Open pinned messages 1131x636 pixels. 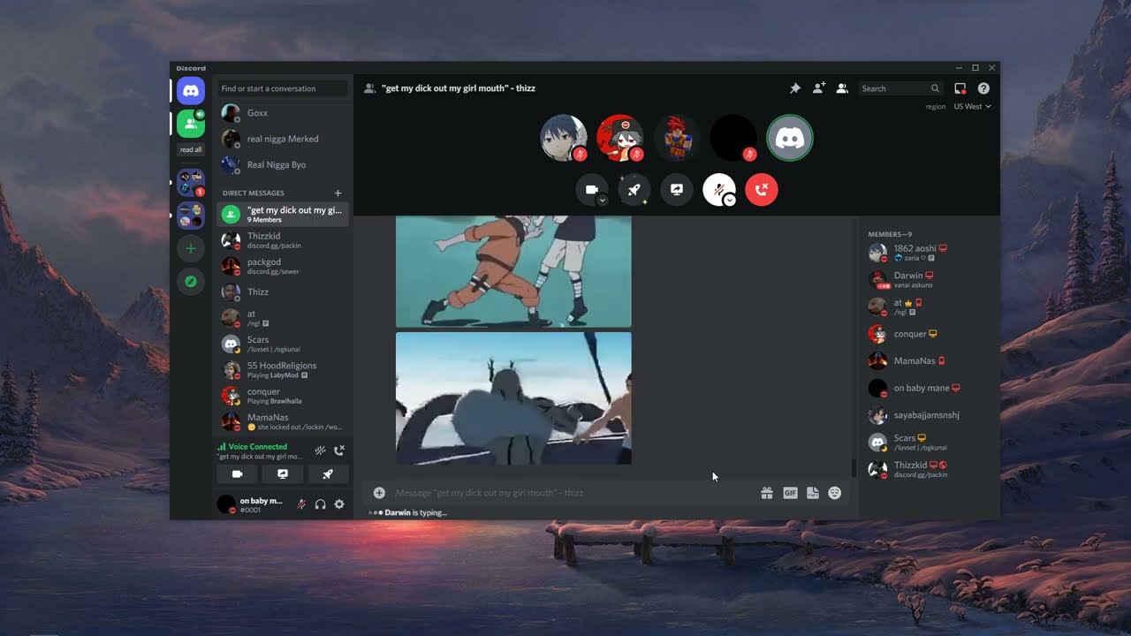click(x=794, y=88)
